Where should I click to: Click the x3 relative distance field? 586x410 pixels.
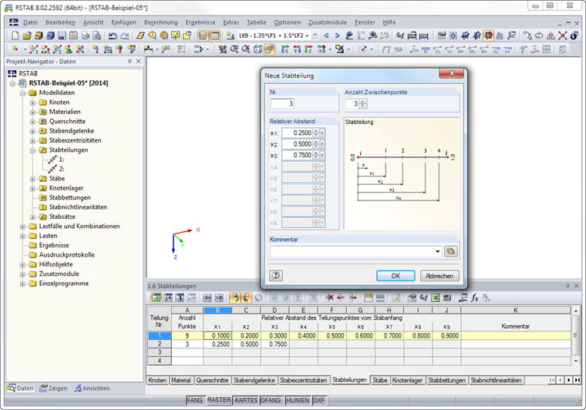(x=297, y=155)
